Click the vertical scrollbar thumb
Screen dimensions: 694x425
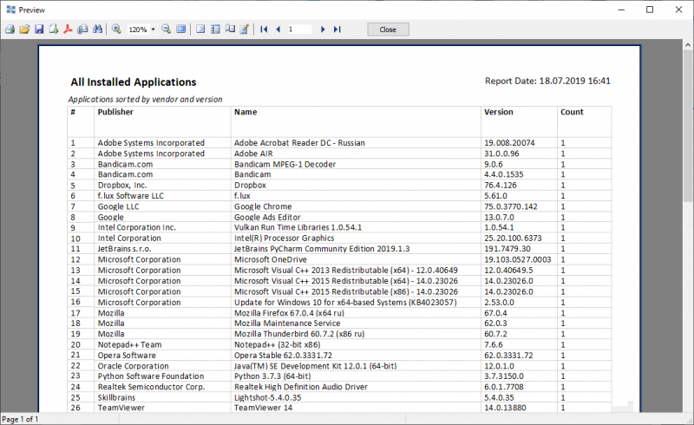click(688, 125)
